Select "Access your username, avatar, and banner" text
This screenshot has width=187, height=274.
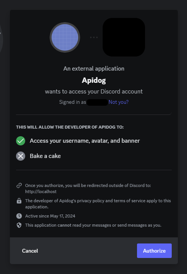85,141
